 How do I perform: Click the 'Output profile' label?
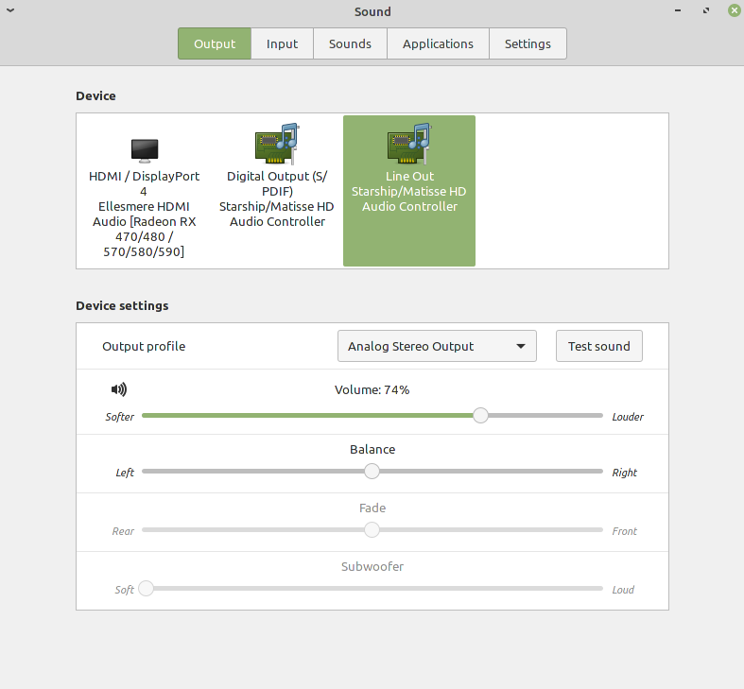click(x=144, y=346)
